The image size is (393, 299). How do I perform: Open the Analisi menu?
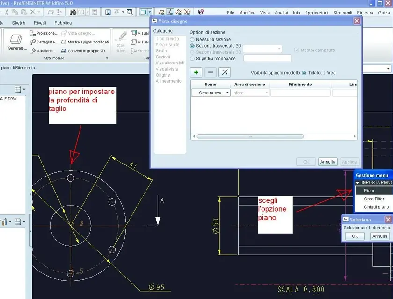click(281, 13)
